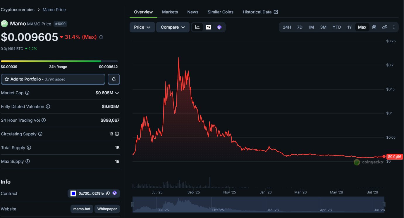
Task: Copy chart link icon
Action: tap(385, 27)
